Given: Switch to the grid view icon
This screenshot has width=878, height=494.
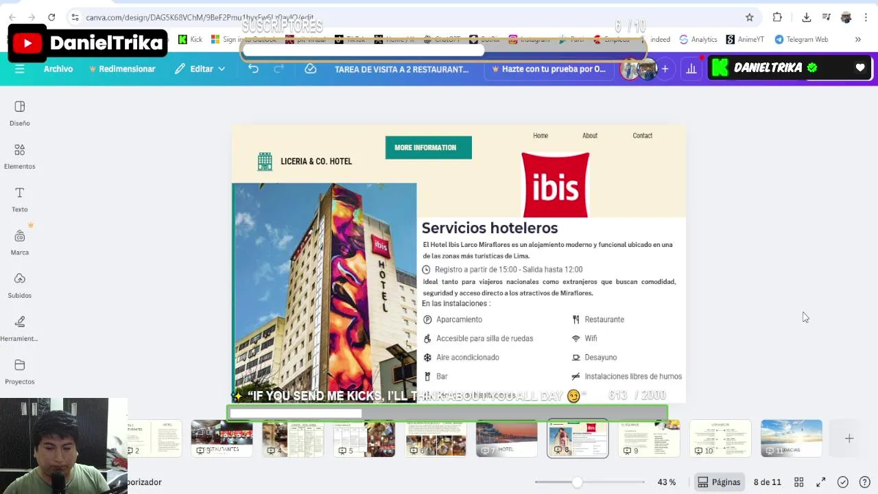Looking at the screenshot, I should coord(799,482).
